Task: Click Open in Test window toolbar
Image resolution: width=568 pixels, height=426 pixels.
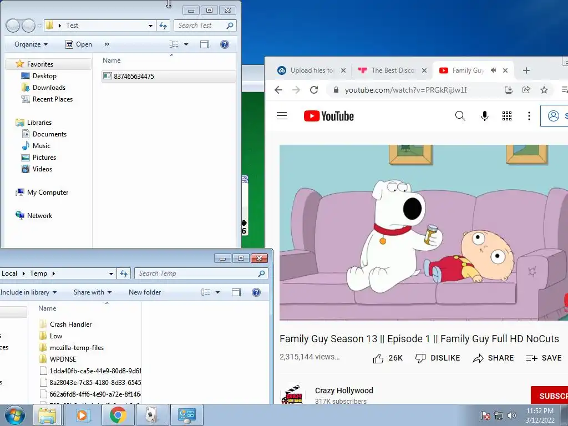Action: point(79,44)
